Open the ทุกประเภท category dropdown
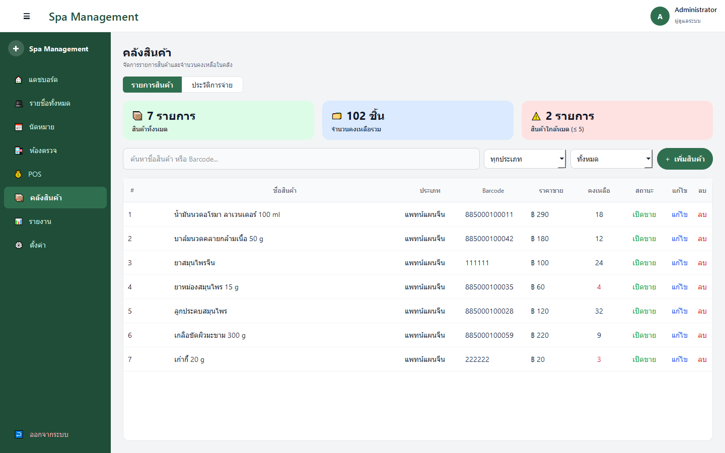725x453 pixels. (525, 159)
